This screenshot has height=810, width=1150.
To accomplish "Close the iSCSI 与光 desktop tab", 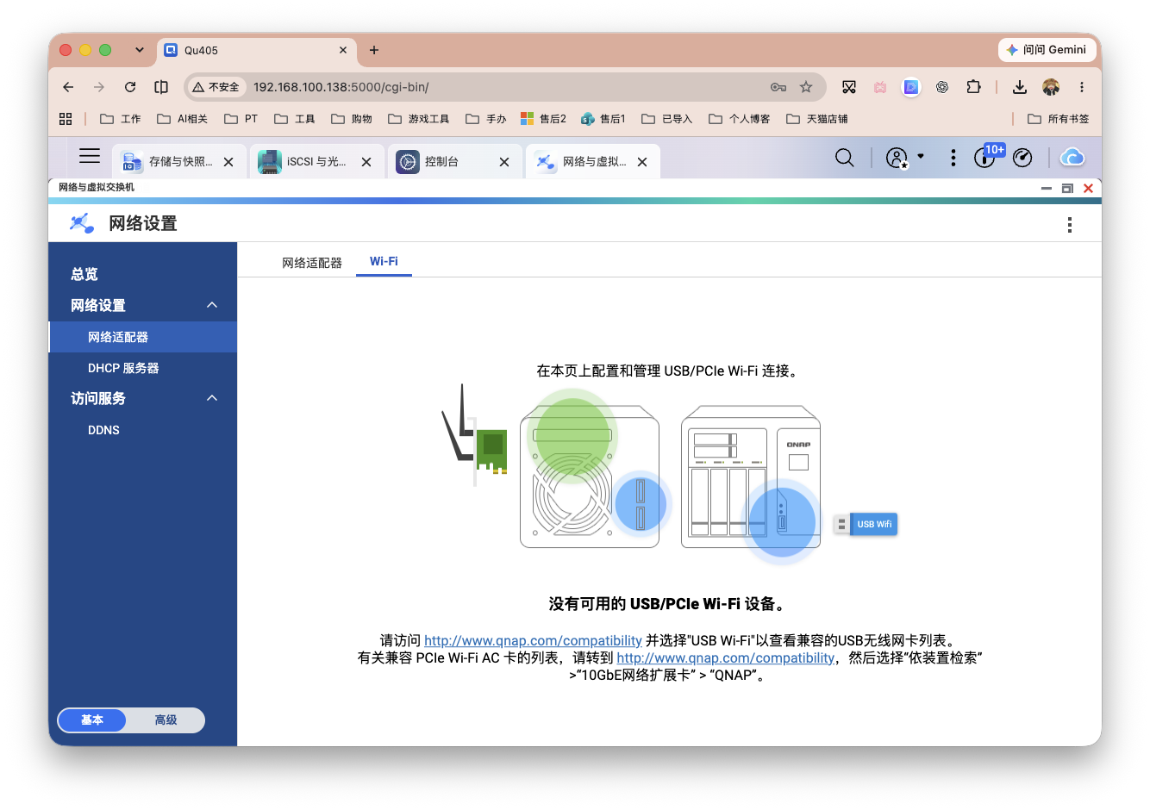I will point(366,162).
